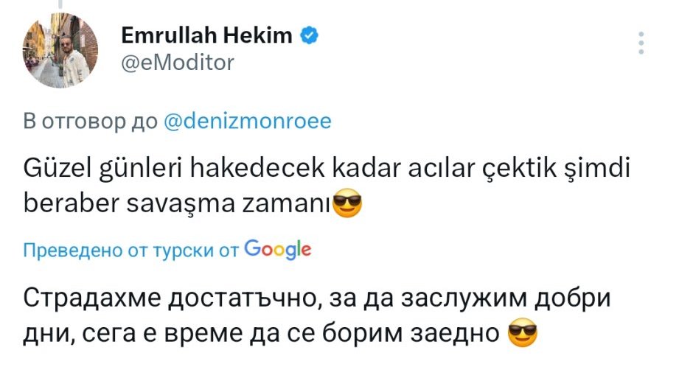
Task: Click the sunglasses emoji after 'заедно'
Action: [x=523, y=336]
